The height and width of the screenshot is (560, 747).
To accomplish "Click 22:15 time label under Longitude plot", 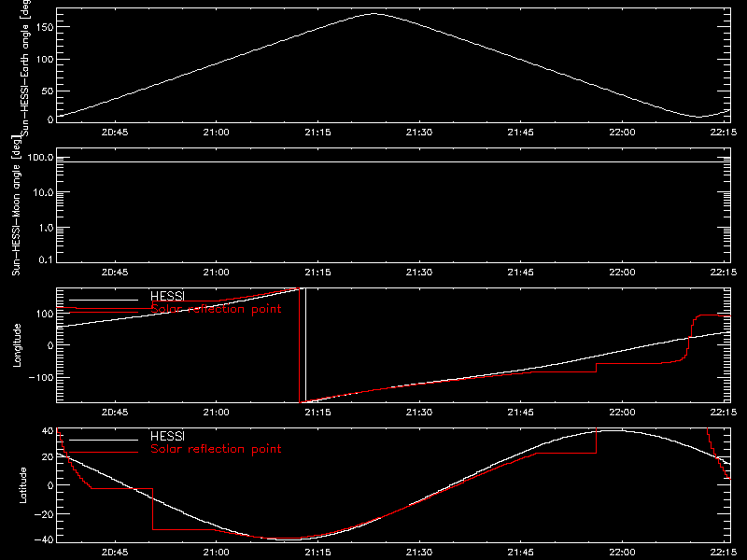I will point(723,413).
